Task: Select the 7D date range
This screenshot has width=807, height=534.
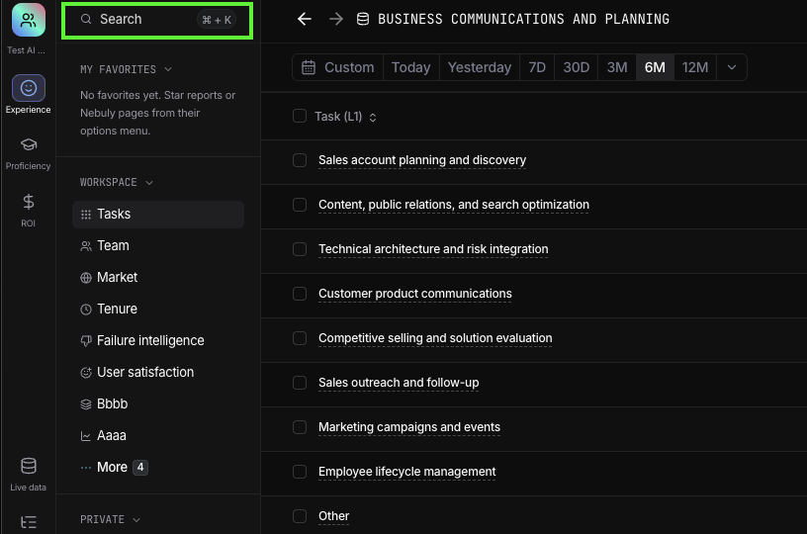Action: [x=537, y=67]
